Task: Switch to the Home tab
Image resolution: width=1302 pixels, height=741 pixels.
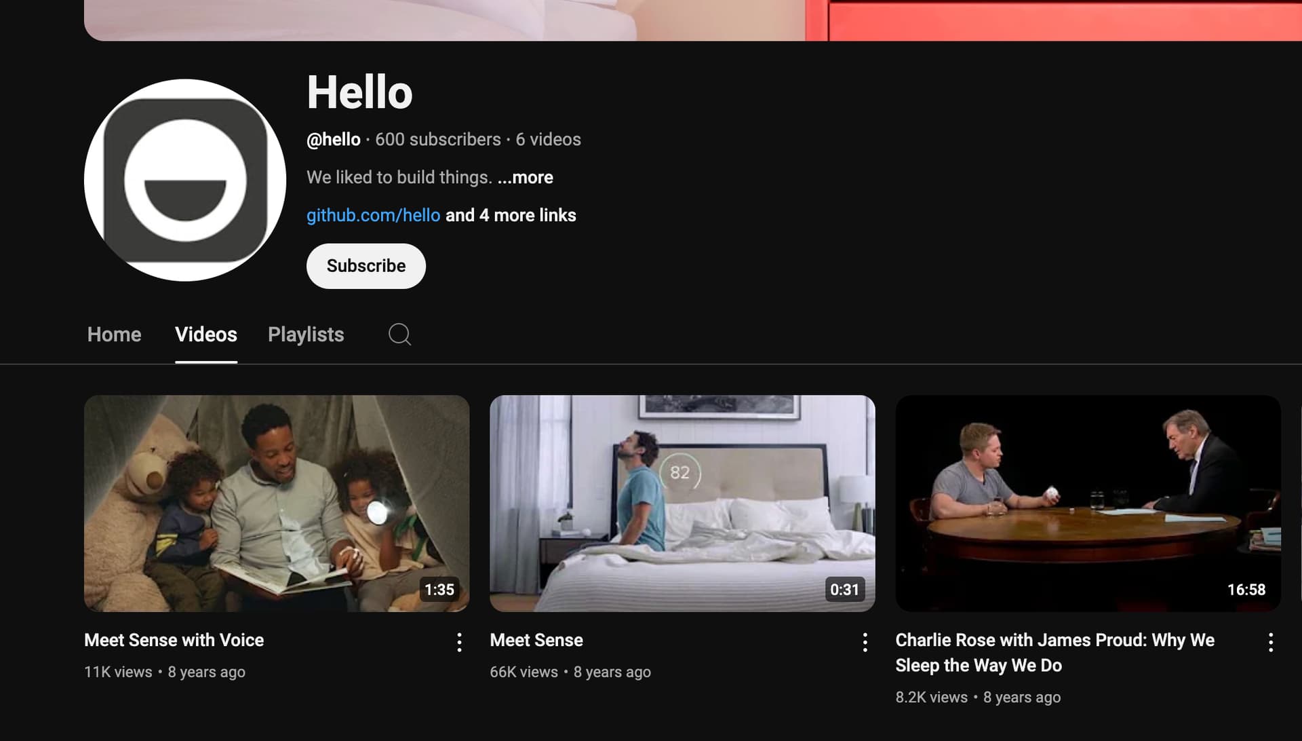Action: coord(114,335)
